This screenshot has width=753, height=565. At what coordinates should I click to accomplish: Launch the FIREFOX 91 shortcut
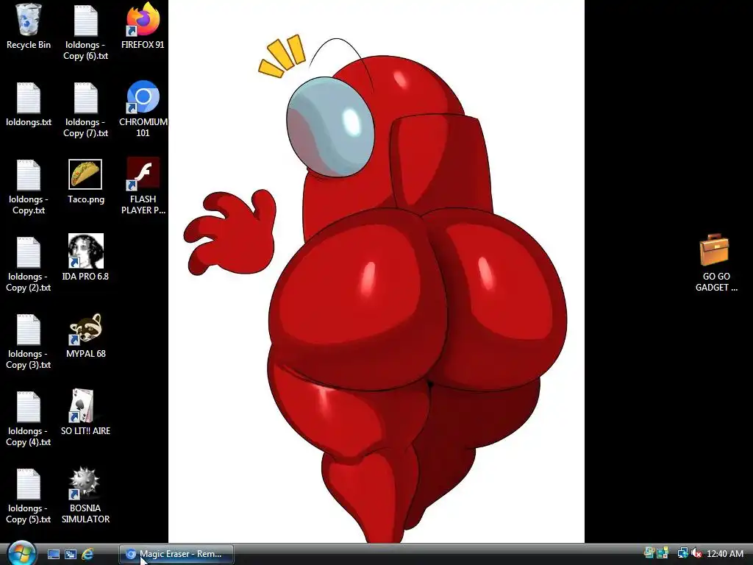click(x=143, y=26)
